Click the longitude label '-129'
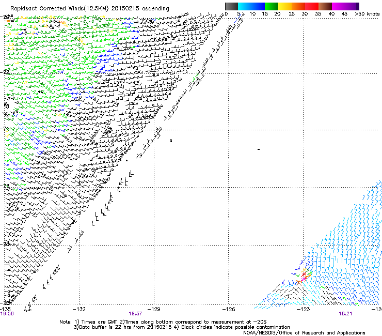 click(x=154, y=310)
